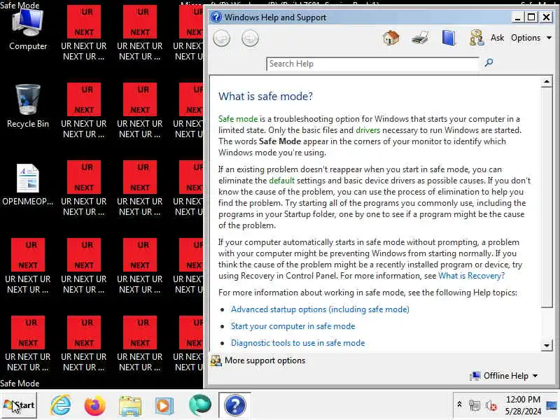
Task: Maximize the Windows Help and Support window
Action: coord(531,17)
